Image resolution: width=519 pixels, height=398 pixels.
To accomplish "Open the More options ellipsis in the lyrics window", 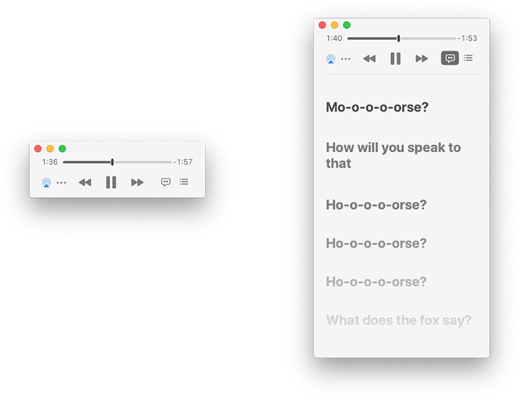I will click(x=345, y=59).
